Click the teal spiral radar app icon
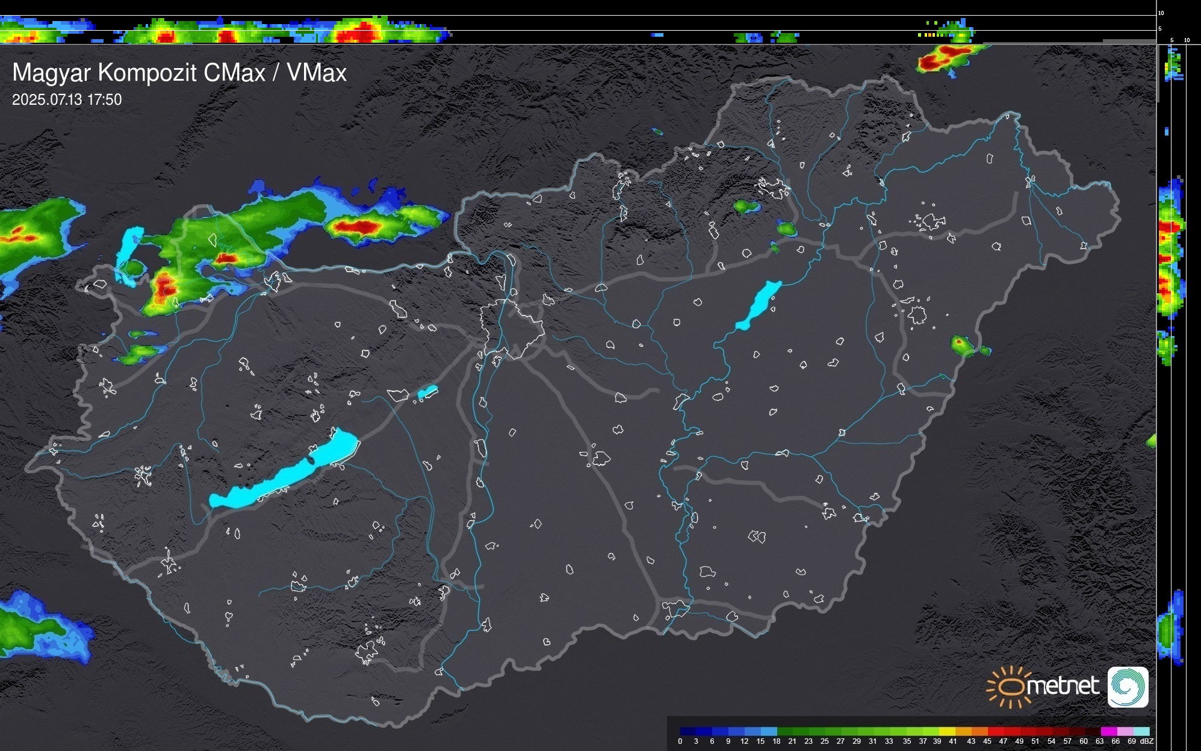 (x=1128, y=687)
